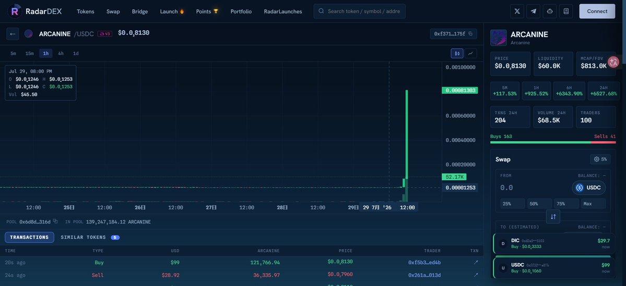Click the back arrow beside ARCANINE pair

click(x=13, y=34)
